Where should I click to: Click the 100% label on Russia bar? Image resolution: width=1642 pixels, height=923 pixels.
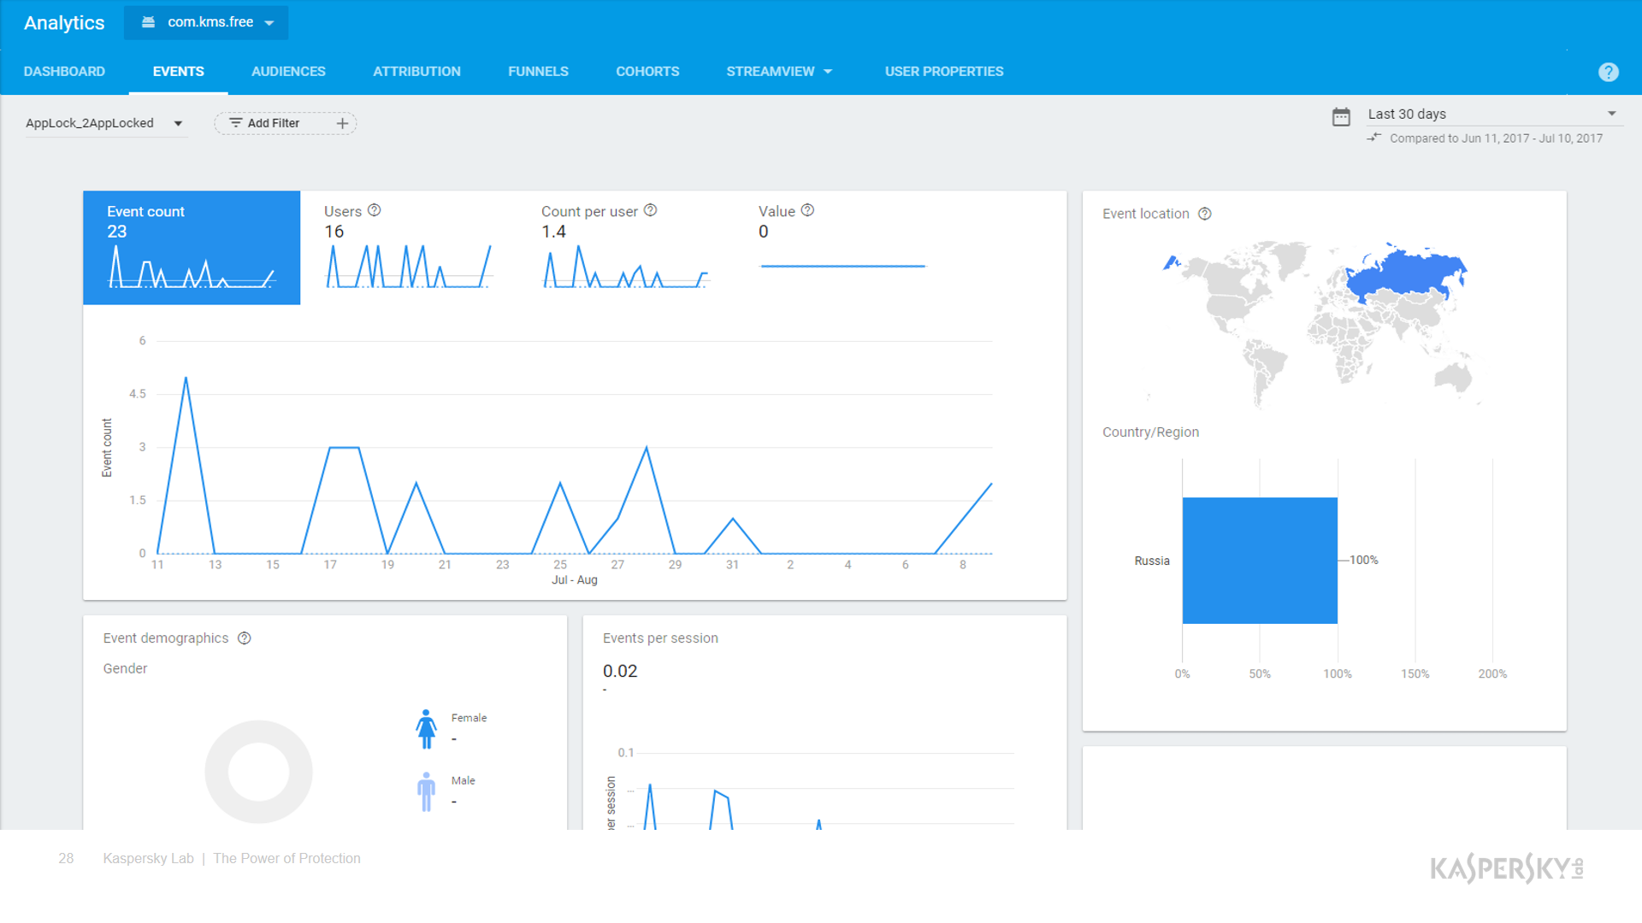(x=1363, y=560)
